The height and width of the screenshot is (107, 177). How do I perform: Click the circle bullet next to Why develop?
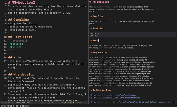[x=91, y=53]
